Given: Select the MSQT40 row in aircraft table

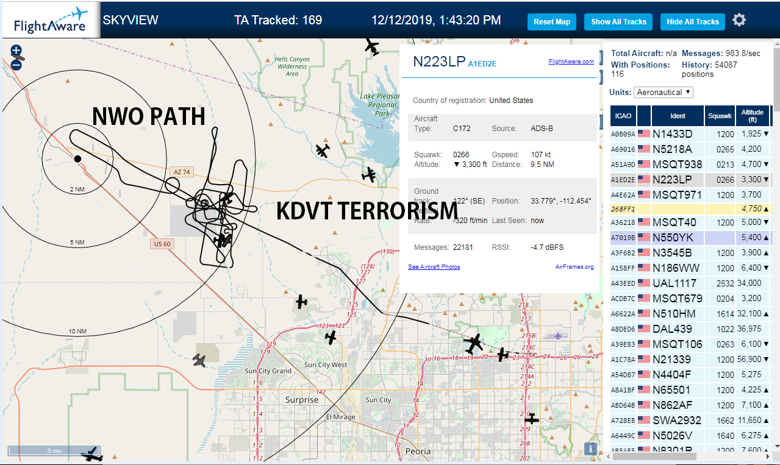Looking at the screenshot, I should tap(690, 222).
